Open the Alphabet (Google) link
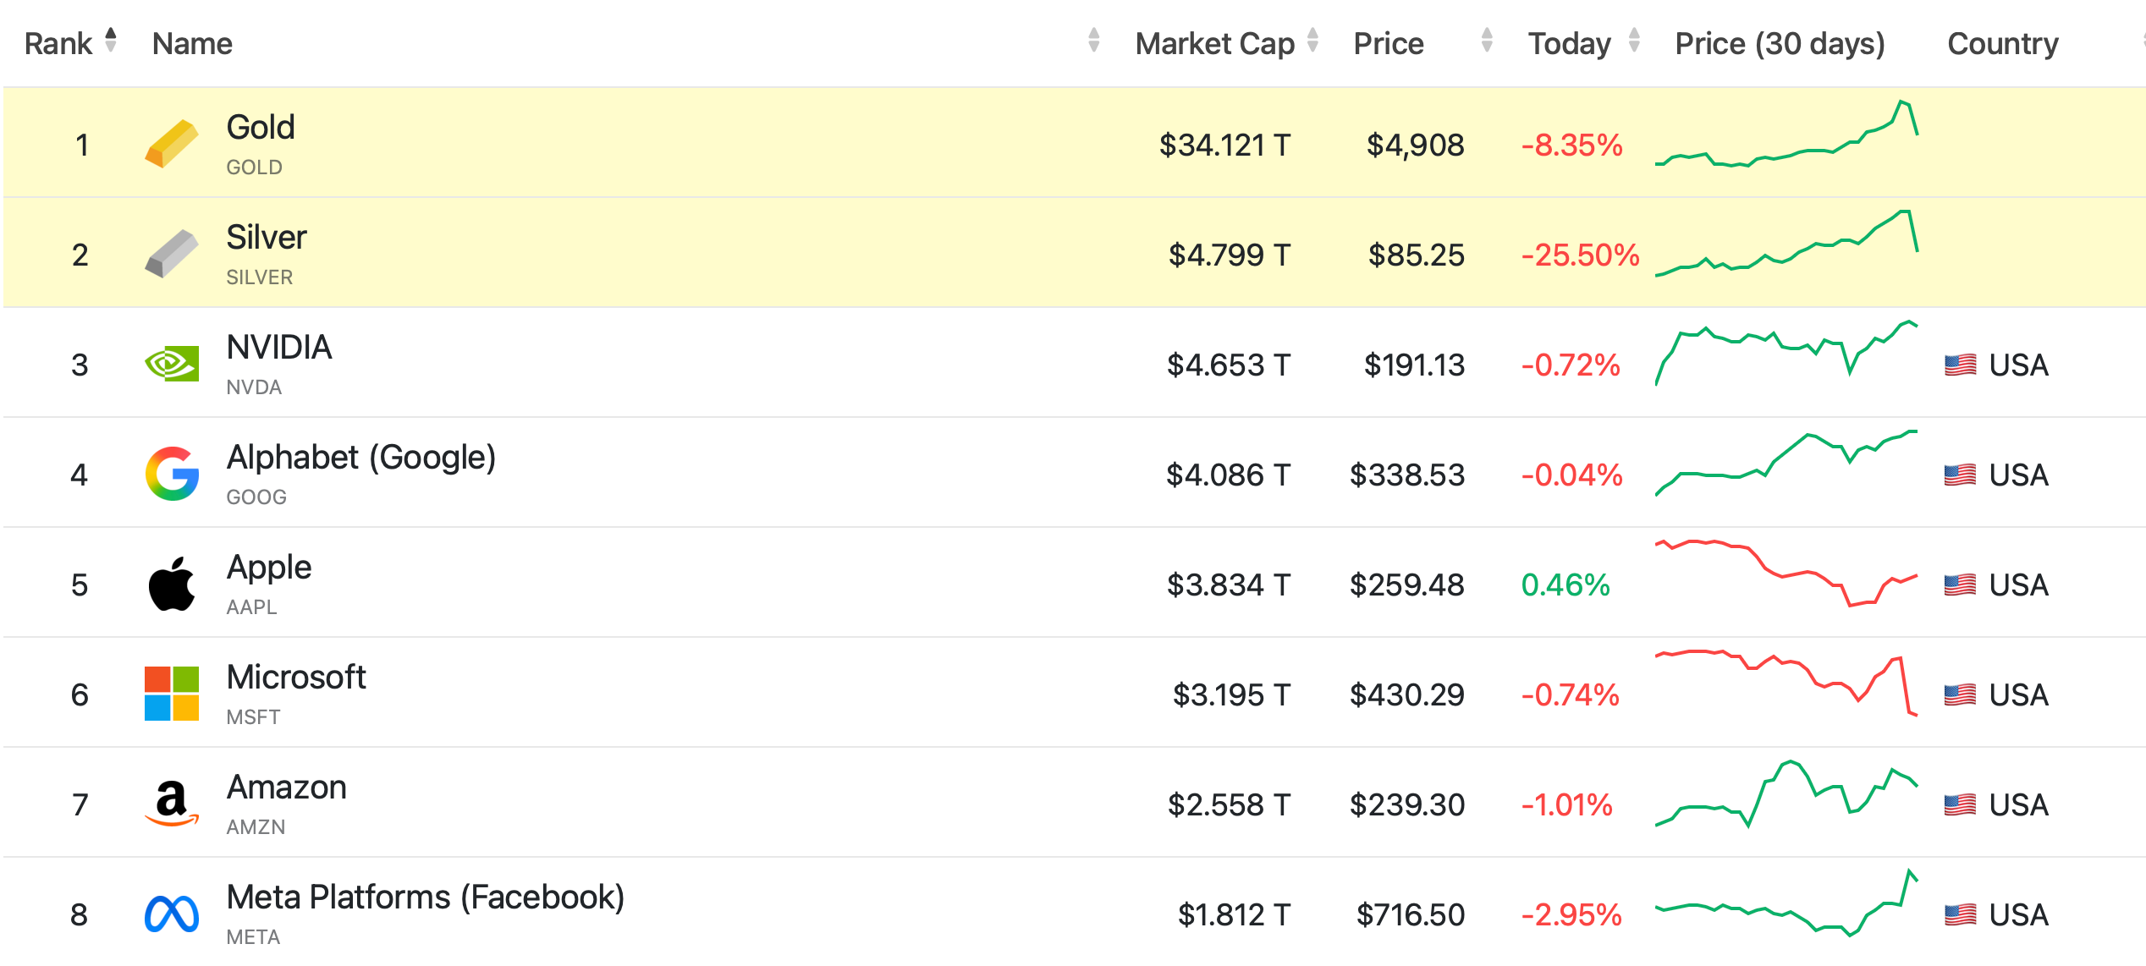This screenshot has height=966, width=2146. click(361, 458)
